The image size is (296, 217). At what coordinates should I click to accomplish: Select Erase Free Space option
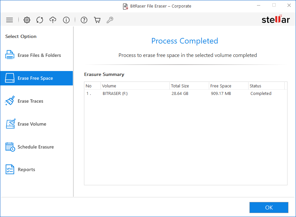(36, 78)
